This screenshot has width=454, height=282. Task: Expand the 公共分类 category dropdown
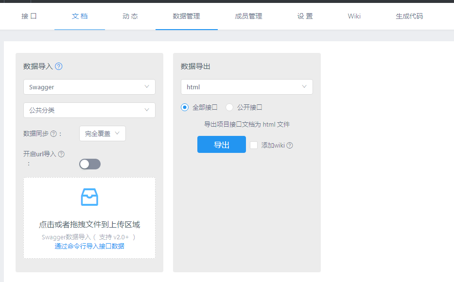[89, 110]
